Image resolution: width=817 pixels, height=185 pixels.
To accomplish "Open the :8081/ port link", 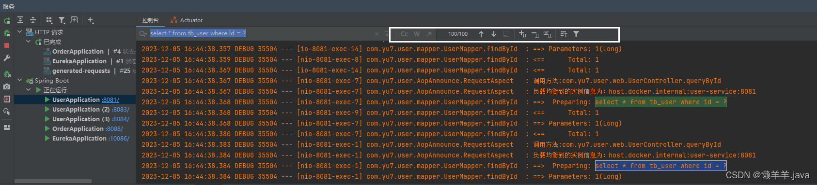I will tap(110, 100).
